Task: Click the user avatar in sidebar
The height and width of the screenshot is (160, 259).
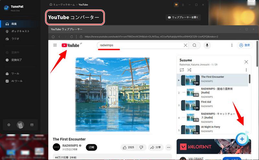Action: pyautogui.click(x=20, y=125)
